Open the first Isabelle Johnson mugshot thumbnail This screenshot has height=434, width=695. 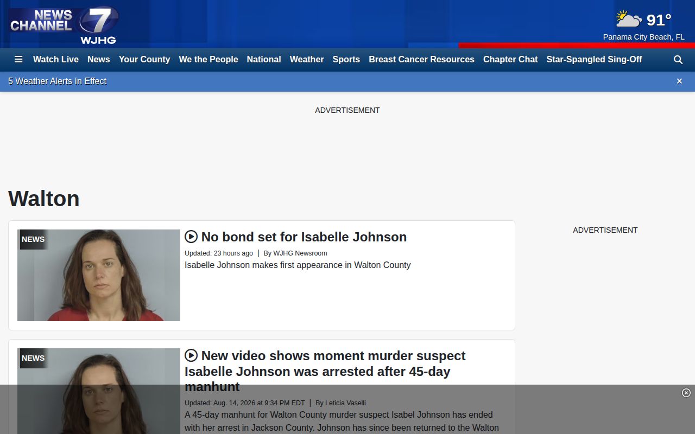click(99, 275)
